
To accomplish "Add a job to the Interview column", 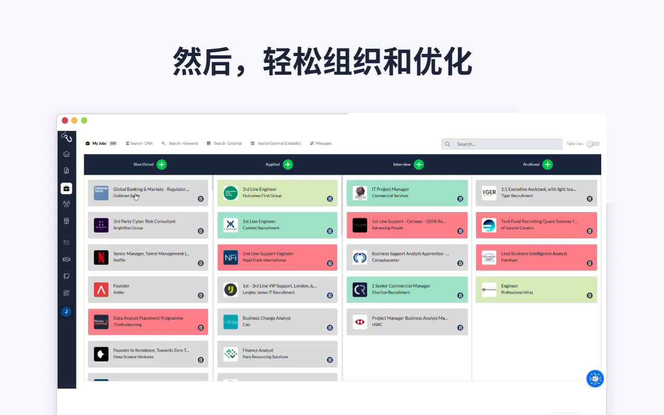I will (x=419, y=164).
